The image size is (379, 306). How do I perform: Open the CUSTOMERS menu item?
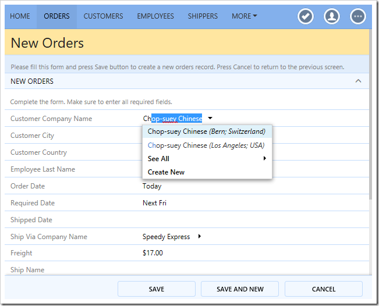(x=103, y=16)
